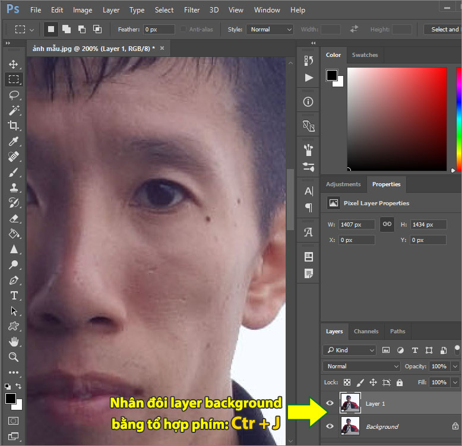Select the History Brush tool

pos(13,203)
